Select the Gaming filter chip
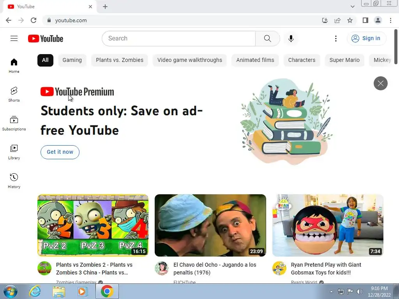 [72, 60]
